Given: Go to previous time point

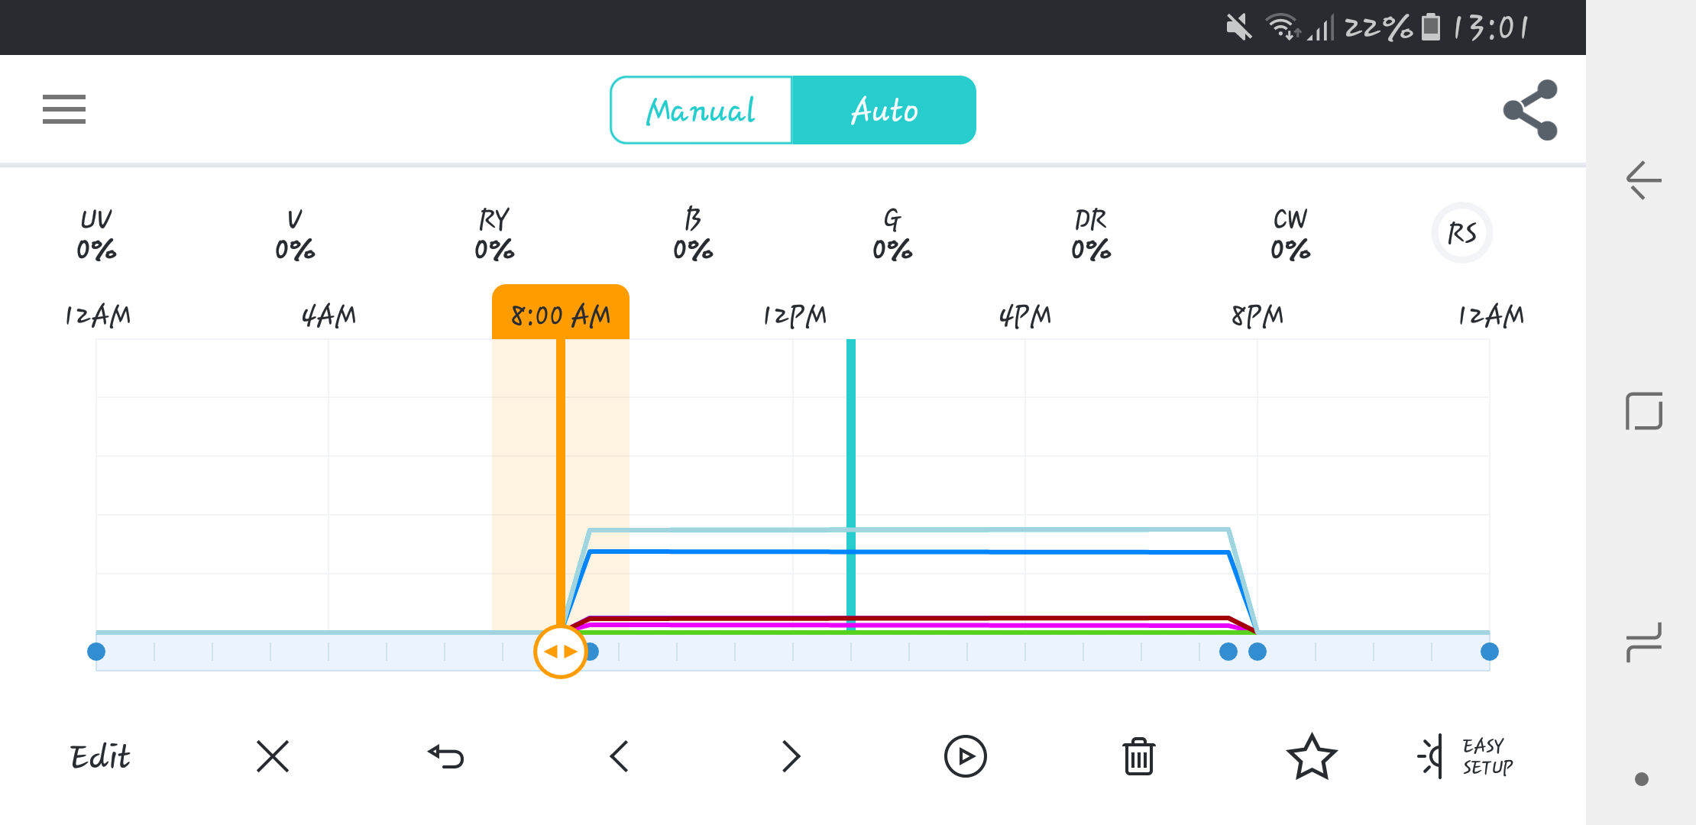Looking at the screenshot, I should (x=620, y=756).
